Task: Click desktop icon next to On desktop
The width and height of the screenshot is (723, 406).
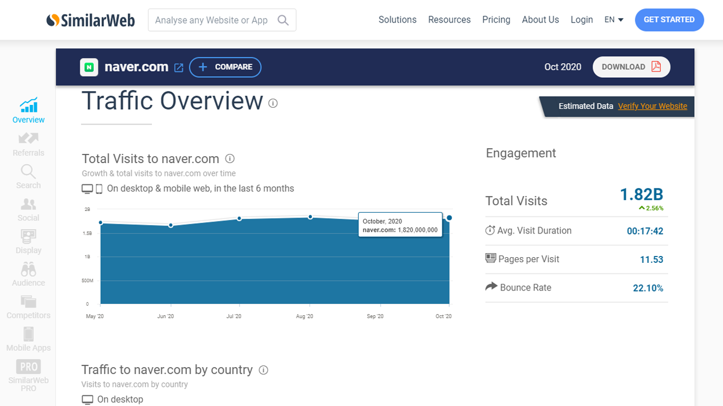Action: (88, 400)
